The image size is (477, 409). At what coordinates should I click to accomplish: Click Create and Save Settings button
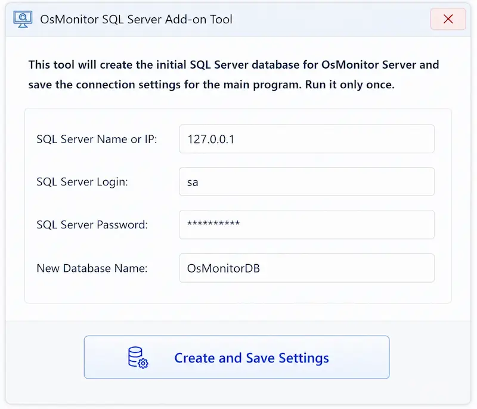(x=237, y=357)
